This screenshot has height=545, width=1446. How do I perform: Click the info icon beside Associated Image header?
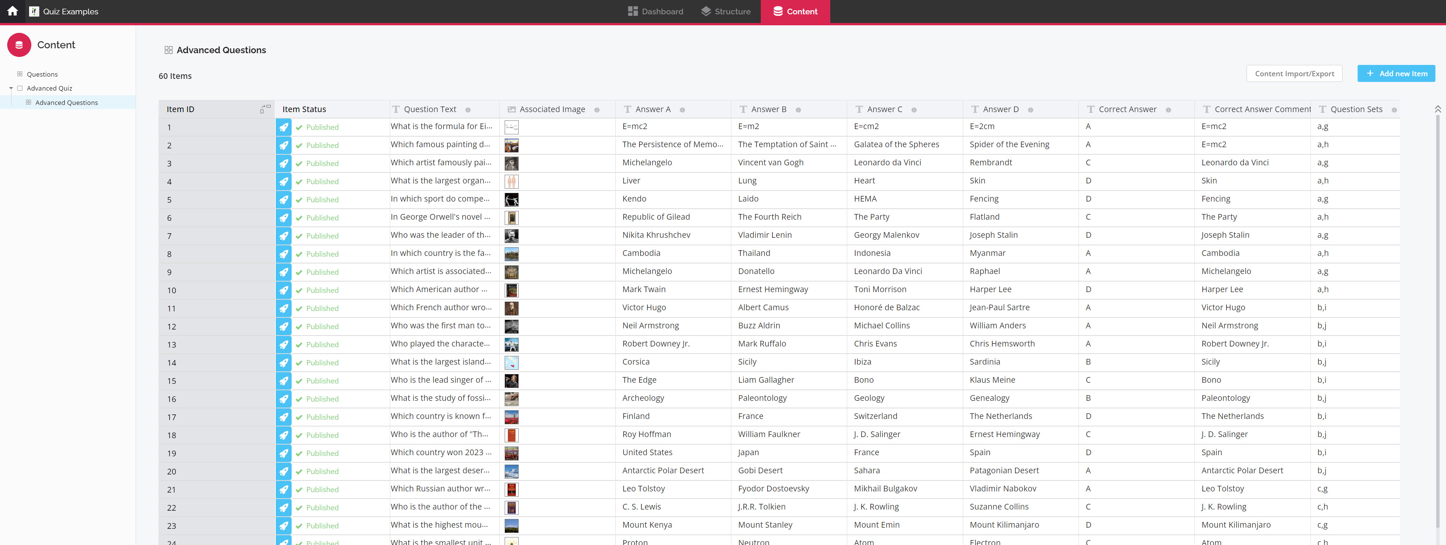597,110
